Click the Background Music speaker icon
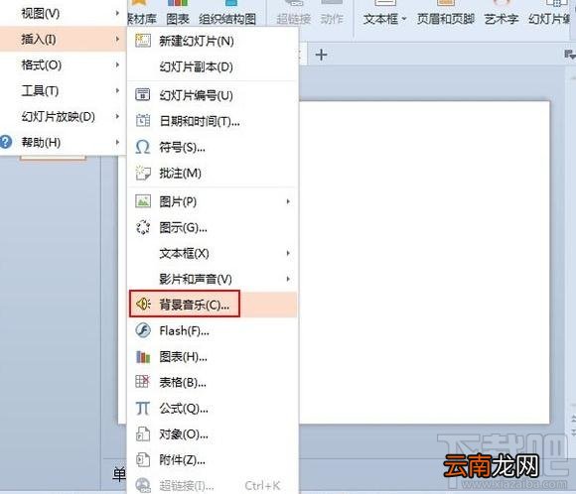Screen dimensions: 576x494 tap(143, 304)
